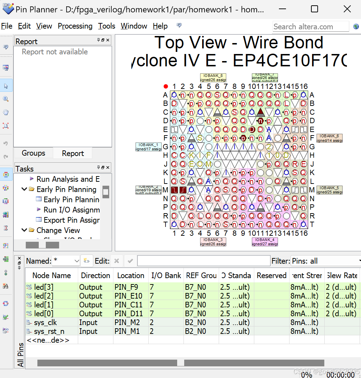Switch to the Groups tab
This screenshot has height=378, width=361.
pos(33,153)
